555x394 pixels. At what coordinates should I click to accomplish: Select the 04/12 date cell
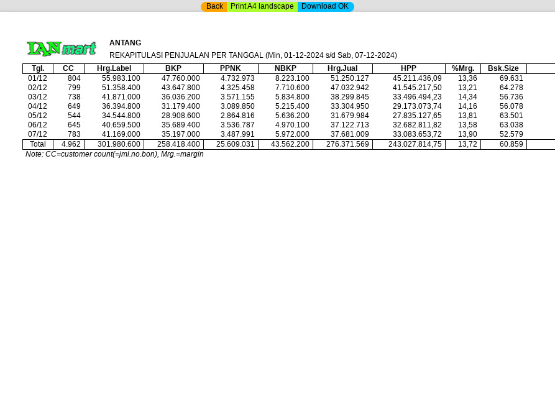click(x=37, y=106)
